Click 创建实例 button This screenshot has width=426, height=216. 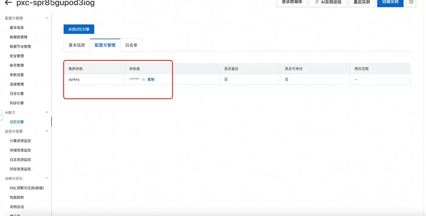390,2
